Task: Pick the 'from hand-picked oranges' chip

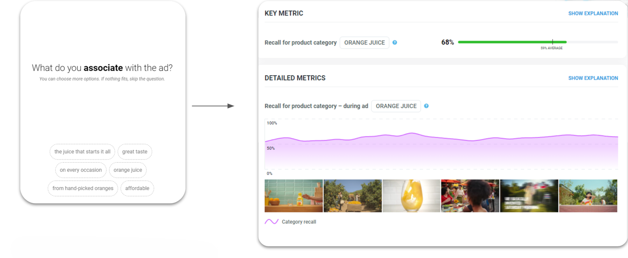Action: click(83, 188)
